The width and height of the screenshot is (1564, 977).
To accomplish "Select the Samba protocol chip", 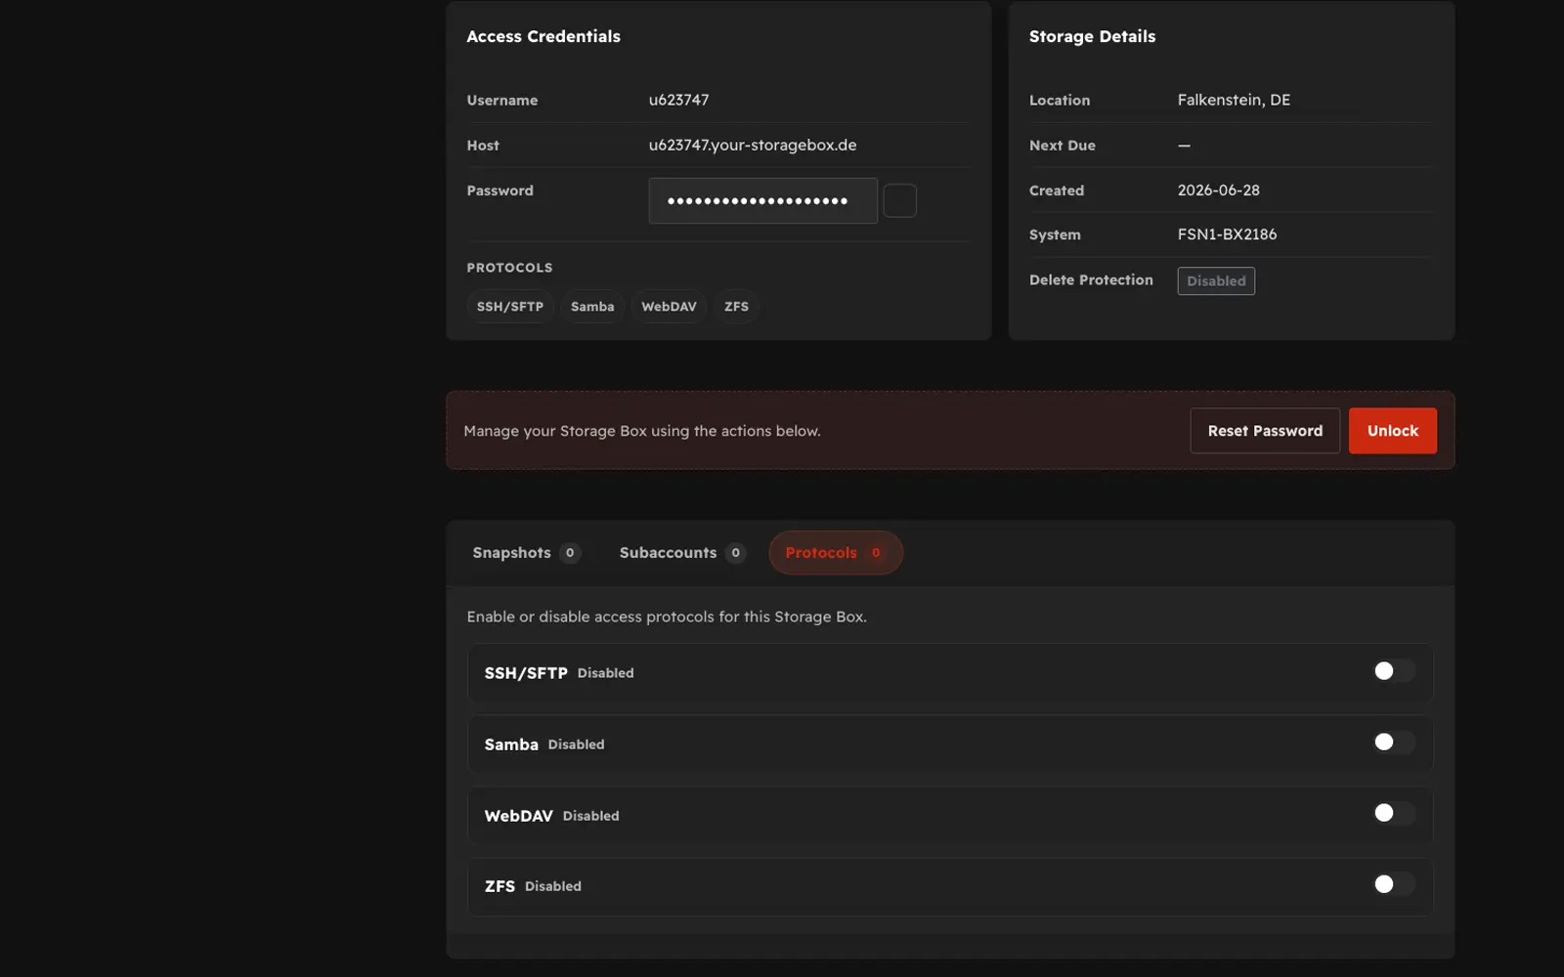I will point(592,307).
